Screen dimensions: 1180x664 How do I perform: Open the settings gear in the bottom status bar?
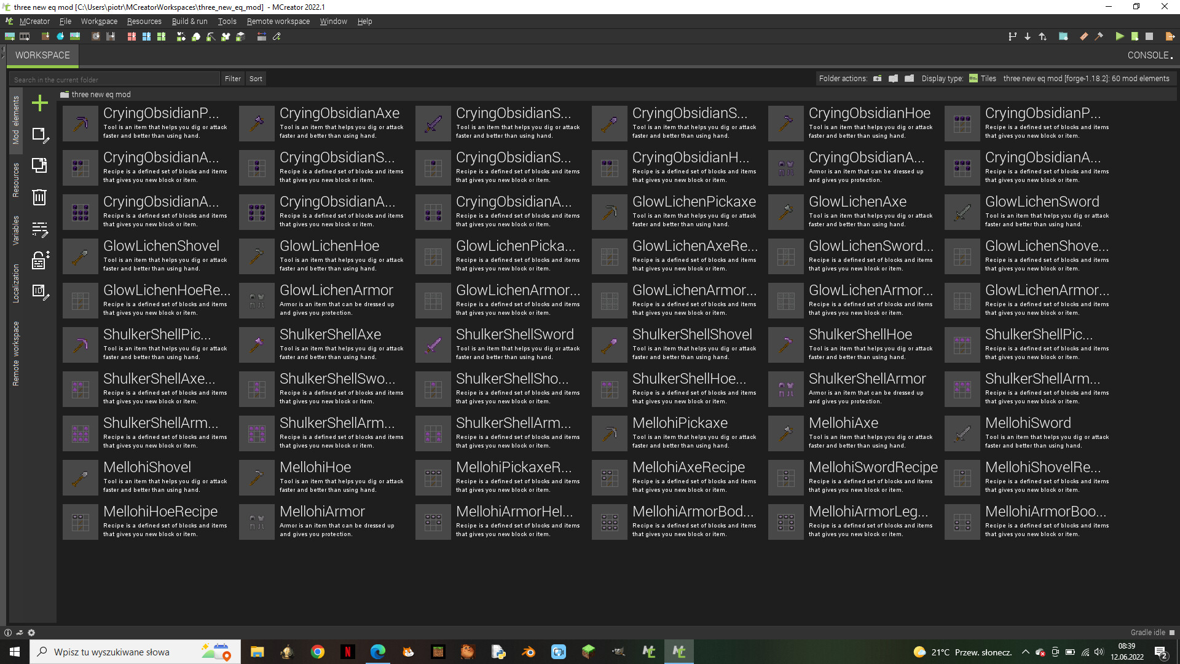pos(31,632)
